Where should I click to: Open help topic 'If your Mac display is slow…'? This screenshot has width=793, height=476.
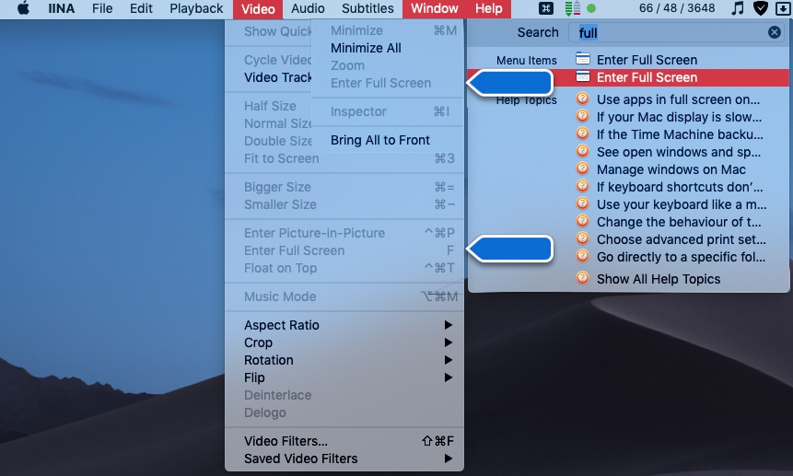[x=678, y=117]
